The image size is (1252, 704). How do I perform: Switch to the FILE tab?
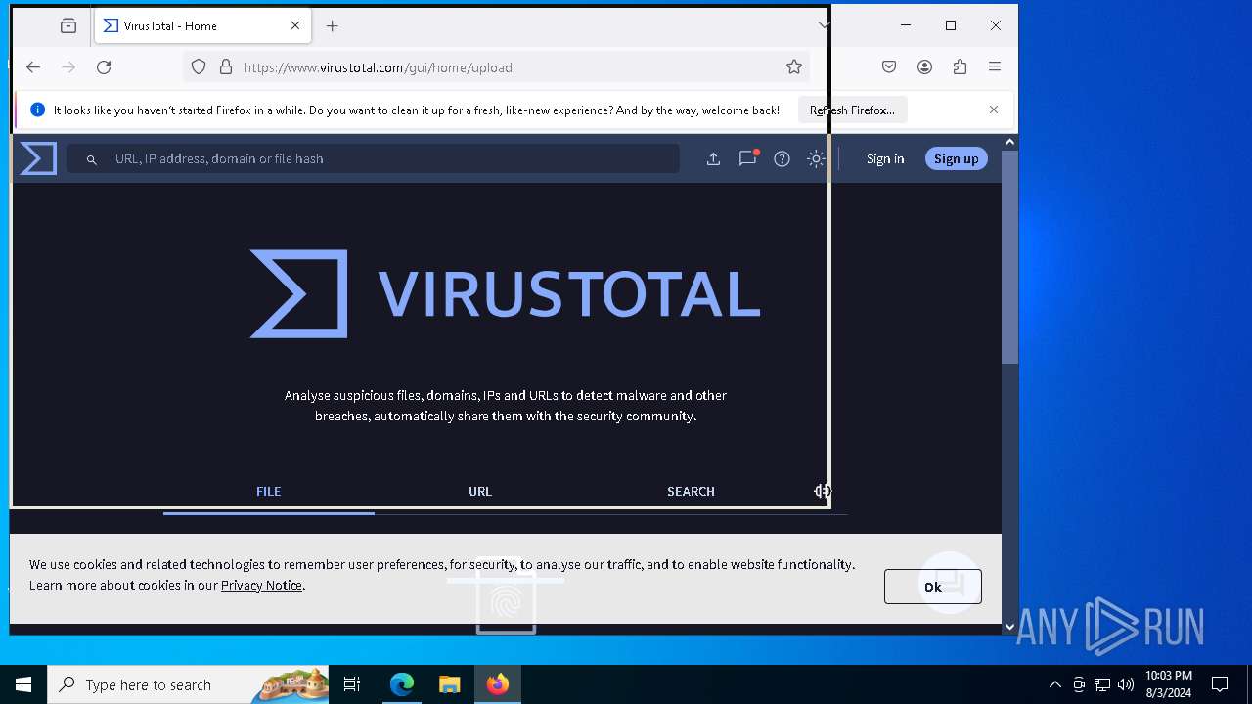click(269, 492)
